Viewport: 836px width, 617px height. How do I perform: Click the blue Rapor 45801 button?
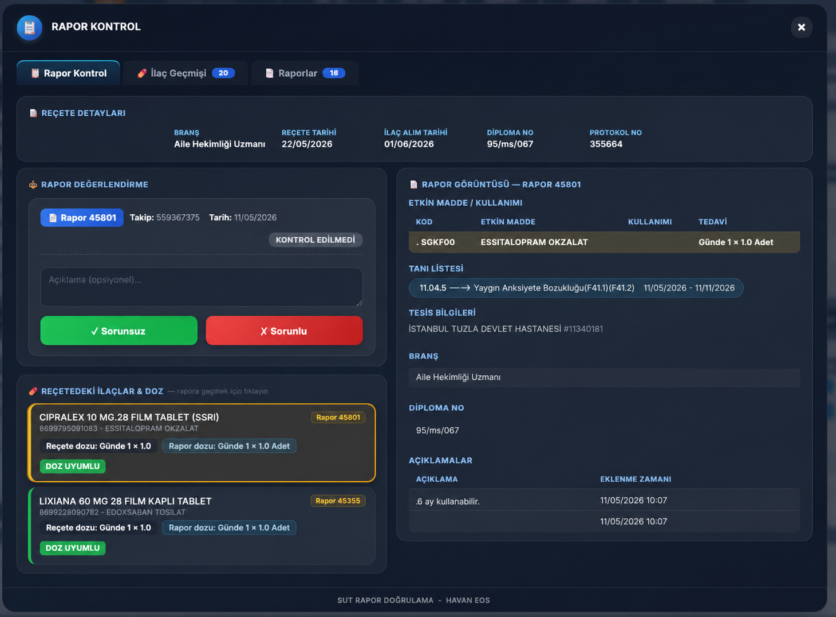(82, 218)
